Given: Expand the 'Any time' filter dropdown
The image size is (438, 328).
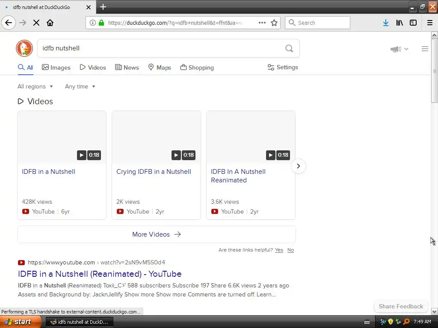Looking at the screenshot, I should click(x=80, y=86).
